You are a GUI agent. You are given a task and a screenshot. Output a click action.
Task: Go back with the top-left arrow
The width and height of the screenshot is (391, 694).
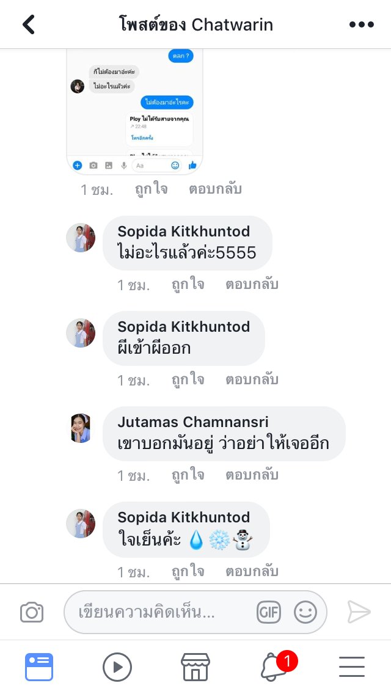tap(29, 24)
